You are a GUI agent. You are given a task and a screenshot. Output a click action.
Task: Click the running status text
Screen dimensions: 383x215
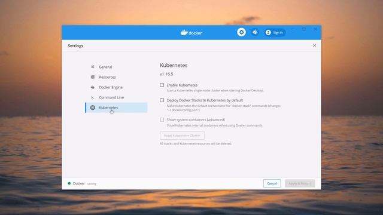coord(92,184)
